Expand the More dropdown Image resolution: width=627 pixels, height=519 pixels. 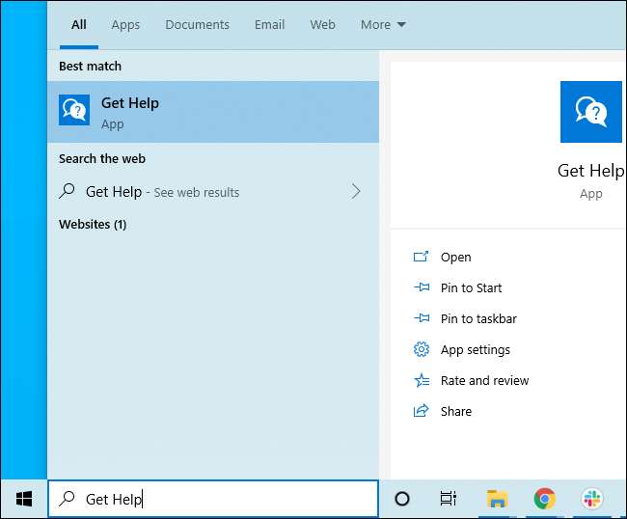pyautogui.click(x=383, y=25)
